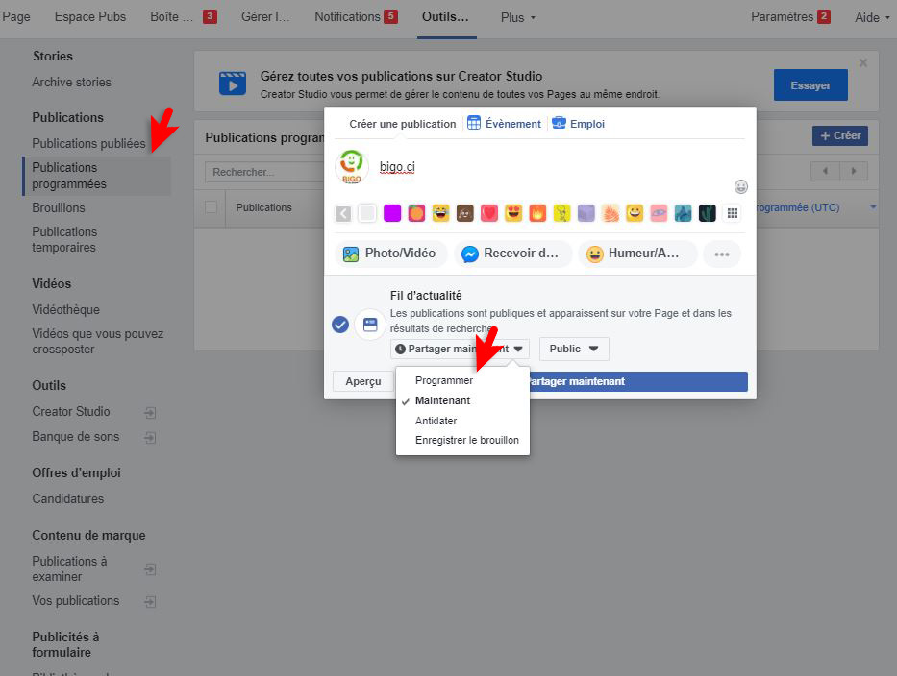The height and width of the screenshot is (676, 897).
Task: Click the Créer button
Action: (x=839, y=136)
